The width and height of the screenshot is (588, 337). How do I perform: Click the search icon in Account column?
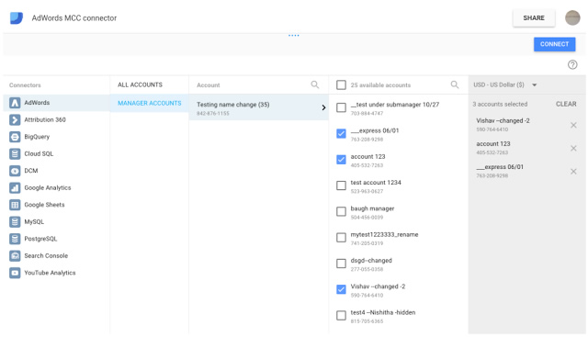click(x=315, y=84)
